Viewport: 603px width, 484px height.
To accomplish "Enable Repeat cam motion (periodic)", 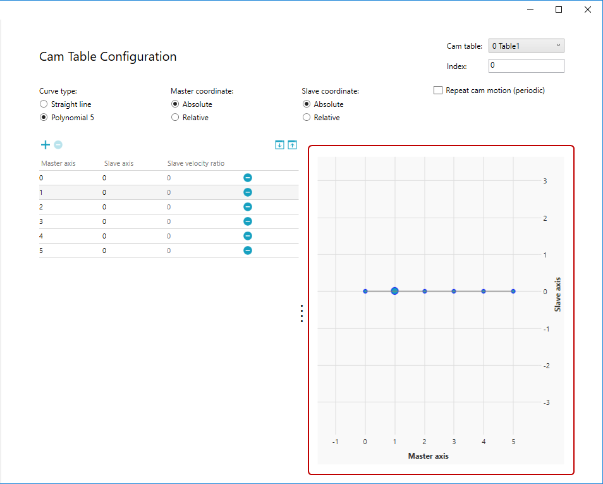I will click(x=438, y=90).
